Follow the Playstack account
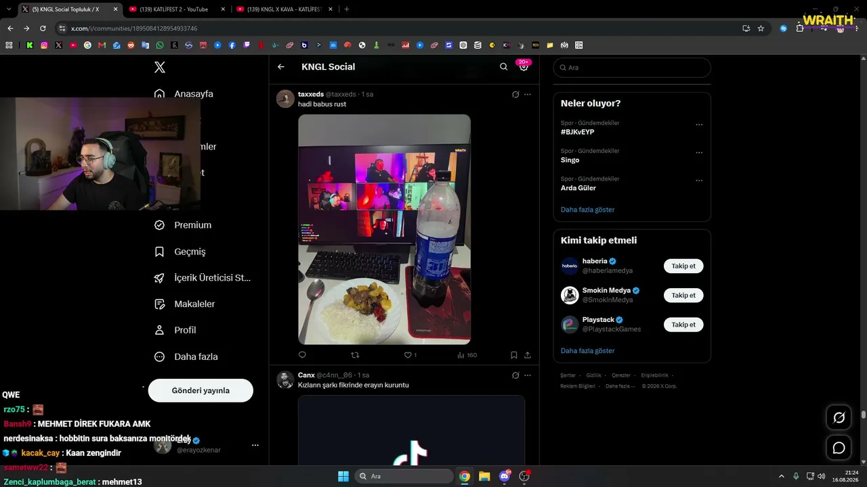Viewport: 867px width, 487px height. point(683,325)
